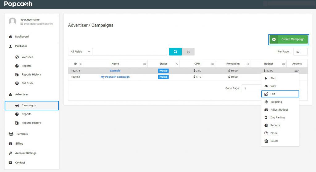316x172 pixels.
Task: Choose Edit from the actions menu
Action: point(280,94)
